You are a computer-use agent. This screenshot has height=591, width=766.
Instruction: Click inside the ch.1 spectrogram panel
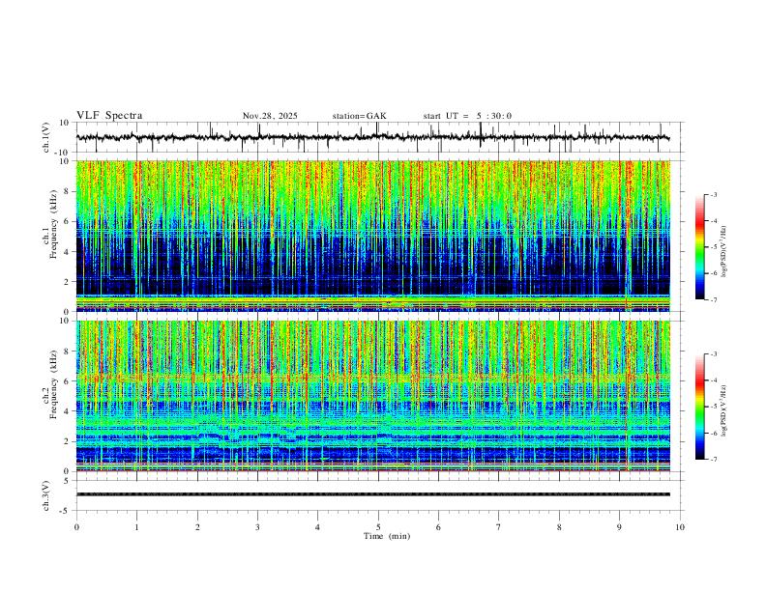[x=372, y=236]
